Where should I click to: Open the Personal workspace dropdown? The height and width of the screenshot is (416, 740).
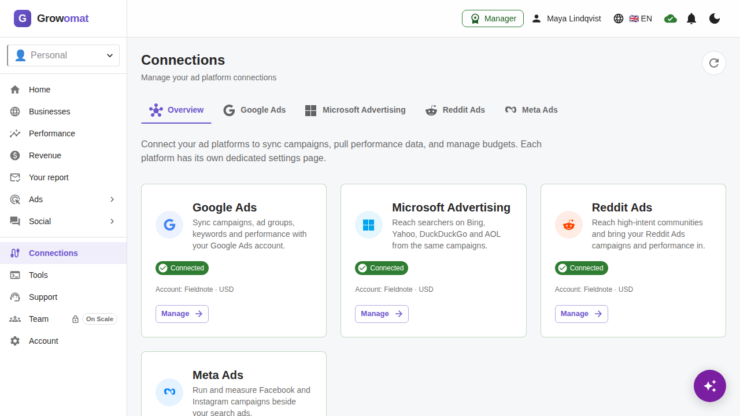63,55
